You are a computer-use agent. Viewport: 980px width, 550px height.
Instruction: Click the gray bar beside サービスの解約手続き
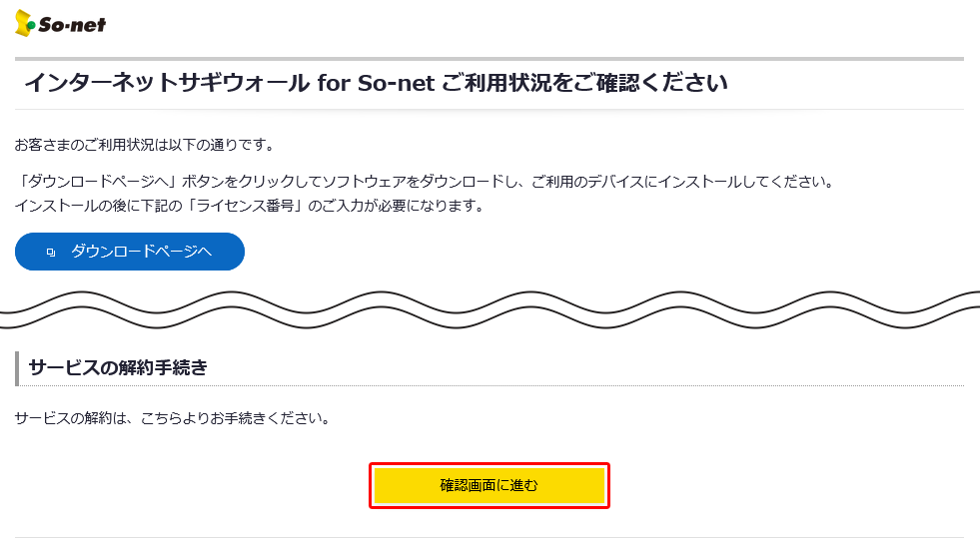pyautogui.click(x=17, y=367)
